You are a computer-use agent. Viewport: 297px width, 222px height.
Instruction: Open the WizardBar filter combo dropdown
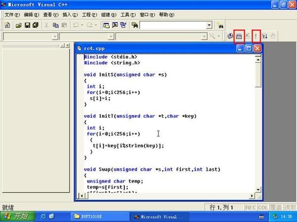(x=111, y=36)
